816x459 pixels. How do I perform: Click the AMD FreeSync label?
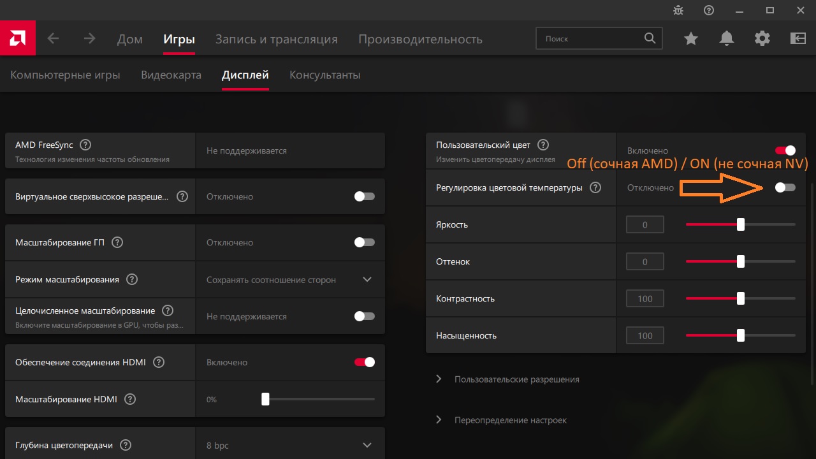(x=44, y=145)
